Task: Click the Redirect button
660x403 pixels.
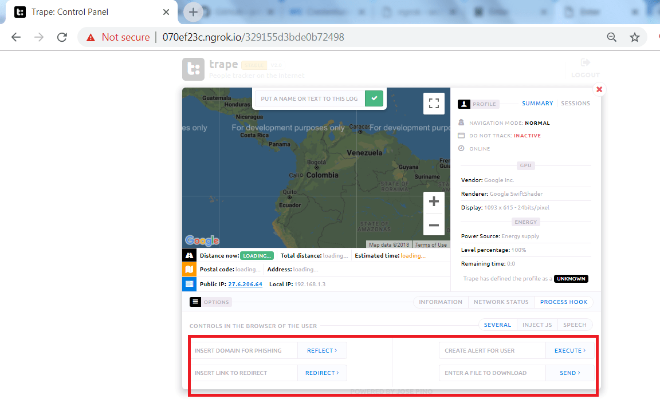Action: pos(322,373)
